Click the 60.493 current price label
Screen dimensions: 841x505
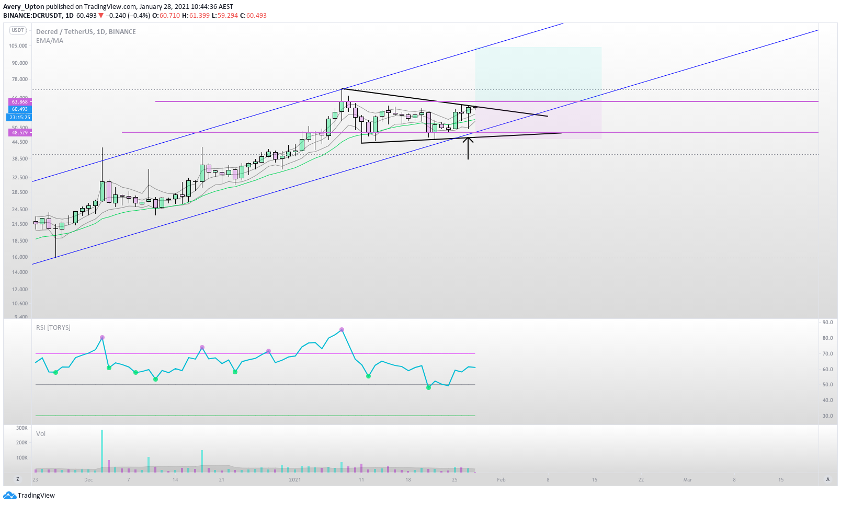click(20, 109)
